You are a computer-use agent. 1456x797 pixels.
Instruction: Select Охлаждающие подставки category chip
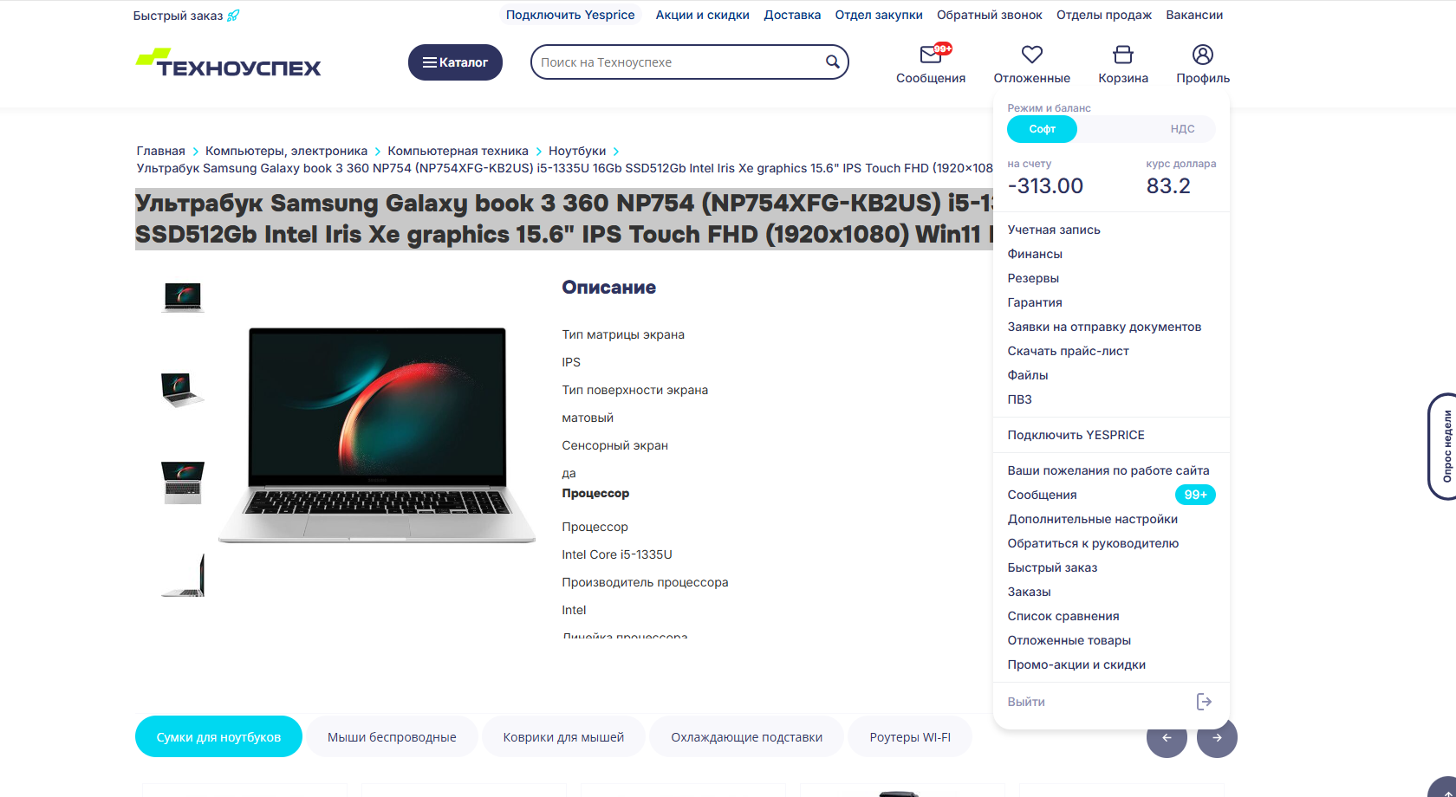[x=746, y=737]
